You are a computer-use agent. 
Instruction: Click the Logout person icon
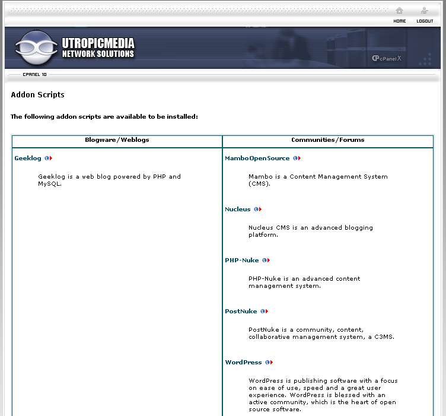[x=425, y=11]
